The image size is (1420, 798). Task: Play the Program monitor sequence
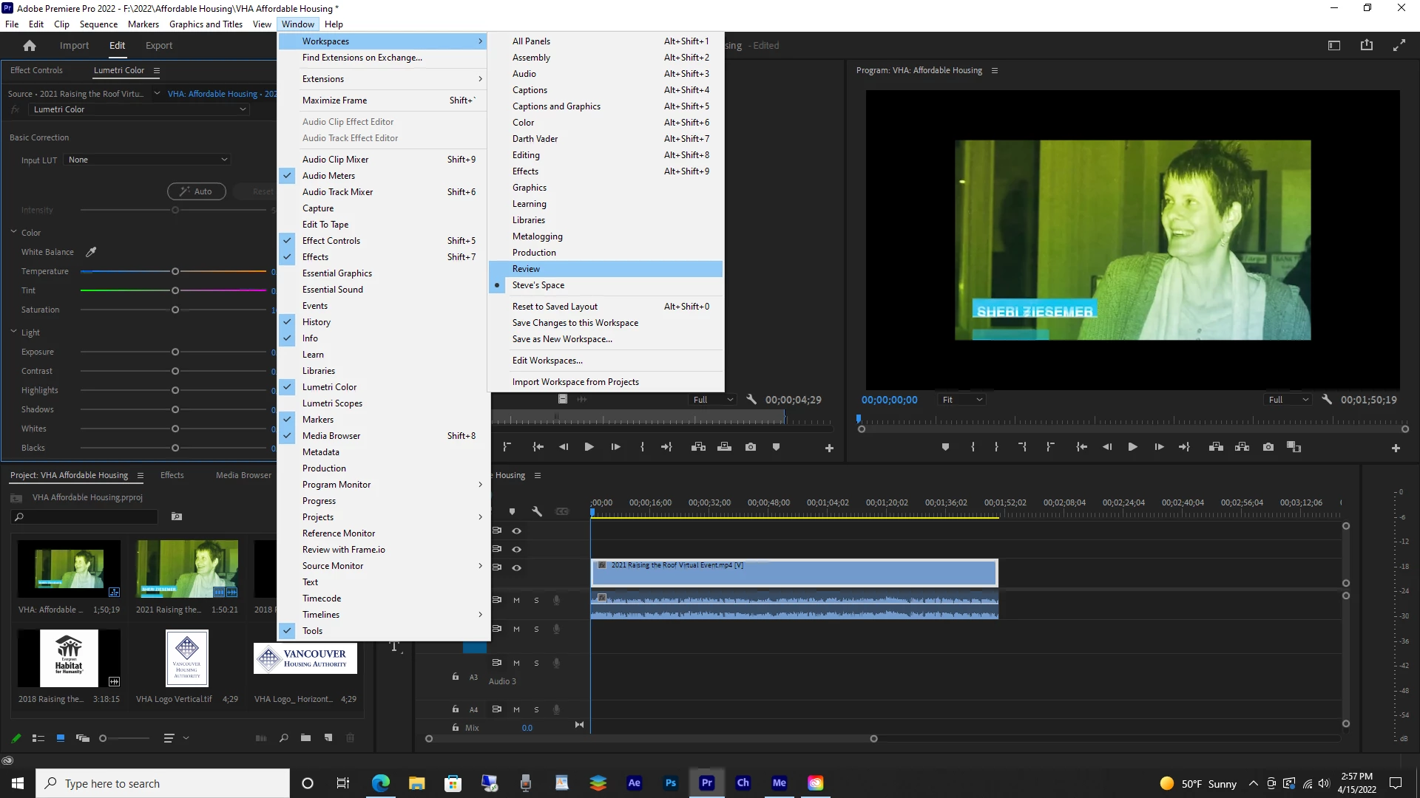[x=1132, y=447]
